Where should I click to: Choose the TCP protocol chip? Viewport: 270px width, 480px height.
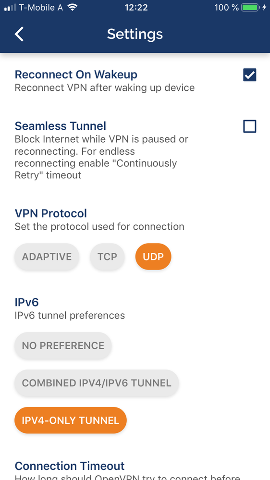107,257
